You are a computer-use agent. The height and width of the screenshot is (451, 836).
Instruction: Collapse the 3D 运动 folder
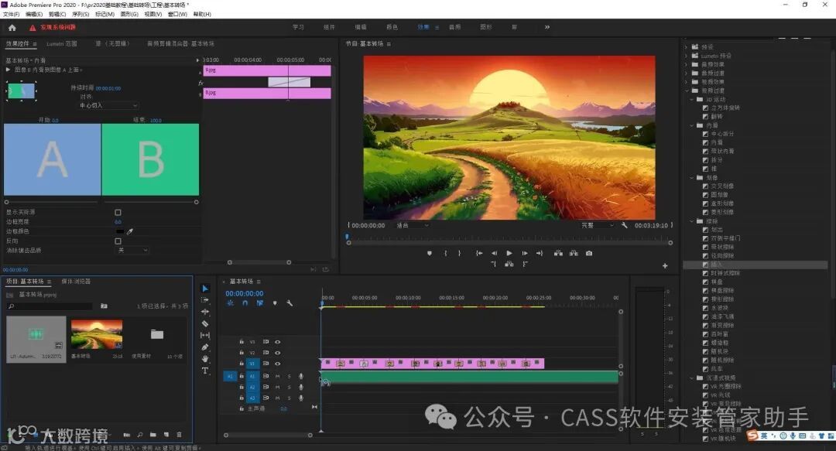point(692,99)
